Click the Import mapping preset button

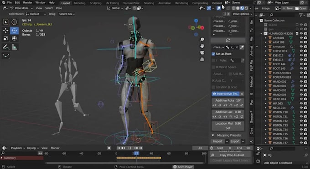pos(217,141)
